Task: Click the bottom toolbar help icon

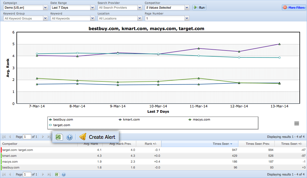Action: click(x=64, y=174)
